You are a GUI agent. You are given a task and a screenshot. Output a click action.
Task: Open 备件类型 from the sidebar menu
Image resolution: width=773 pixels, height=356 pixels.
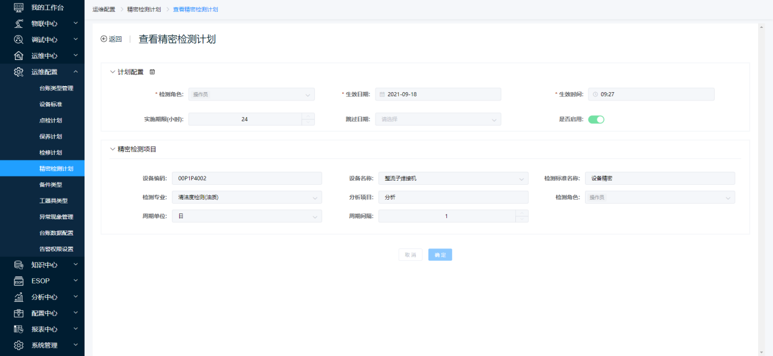[x=51, y=184]
